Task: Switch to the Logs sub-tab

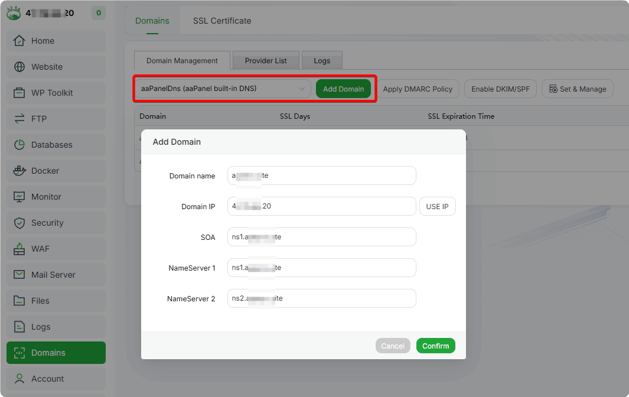Action: click(x=322, y=60)
